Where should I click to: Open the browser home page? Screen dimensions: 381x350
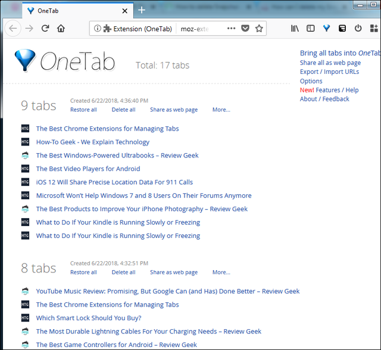[61, 29]
